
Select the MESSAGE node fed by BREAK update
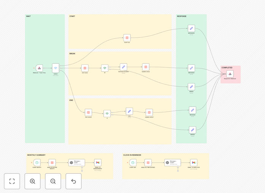click(191, 68)
